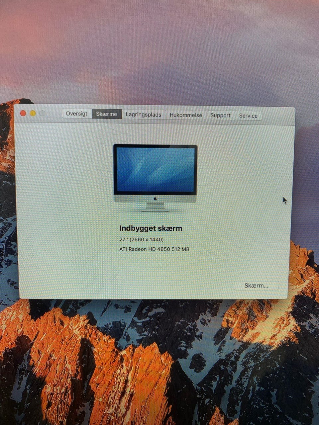Minimize window with yellow button
Screen dimensions: 319x425
tap(33, 113)
